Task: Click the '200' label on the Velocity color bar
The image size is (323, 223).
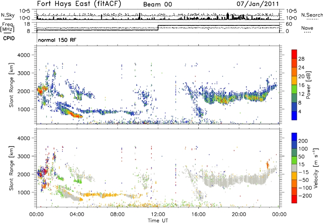Action: point(303,141)
